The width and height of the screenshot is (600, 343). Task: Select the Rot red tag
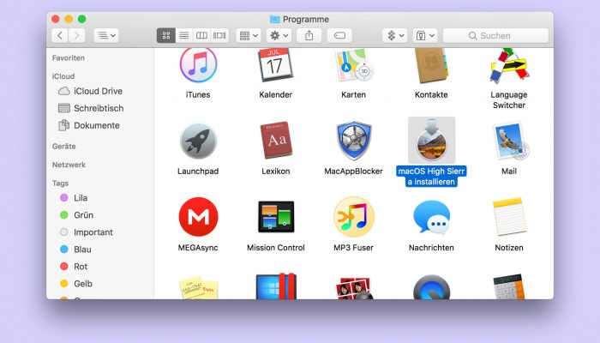click(100, 267)
